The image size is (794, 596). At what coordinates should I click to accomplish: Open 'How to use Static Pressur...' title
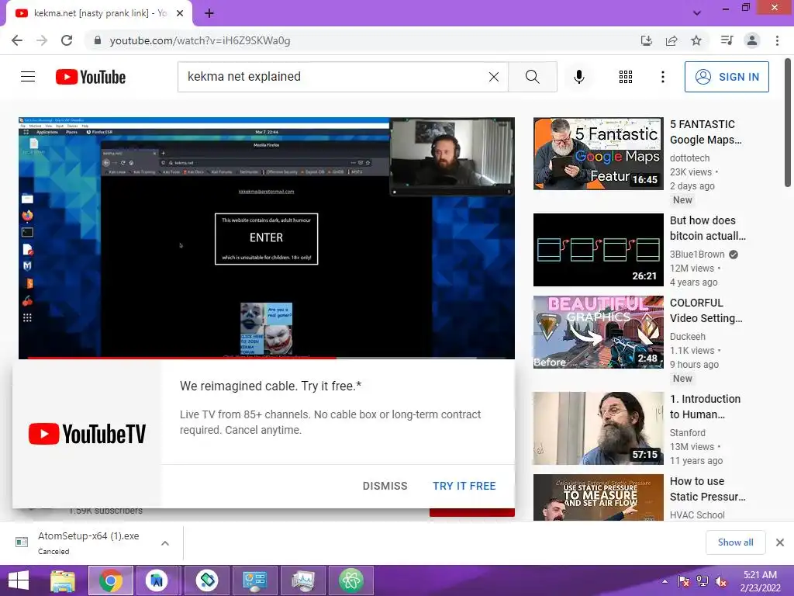[x=708, y=489]
